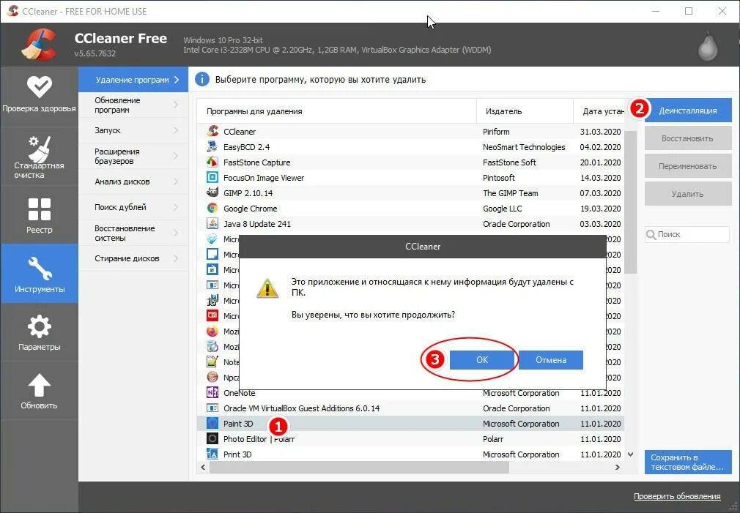The image size is (740, 513).
Task: Click the Удалить button
Action: point(688,194)
